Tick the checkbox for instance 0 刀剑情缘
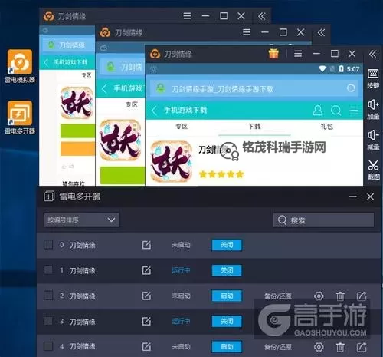This screenshot has width=383, height=357. tap(48, 245)
